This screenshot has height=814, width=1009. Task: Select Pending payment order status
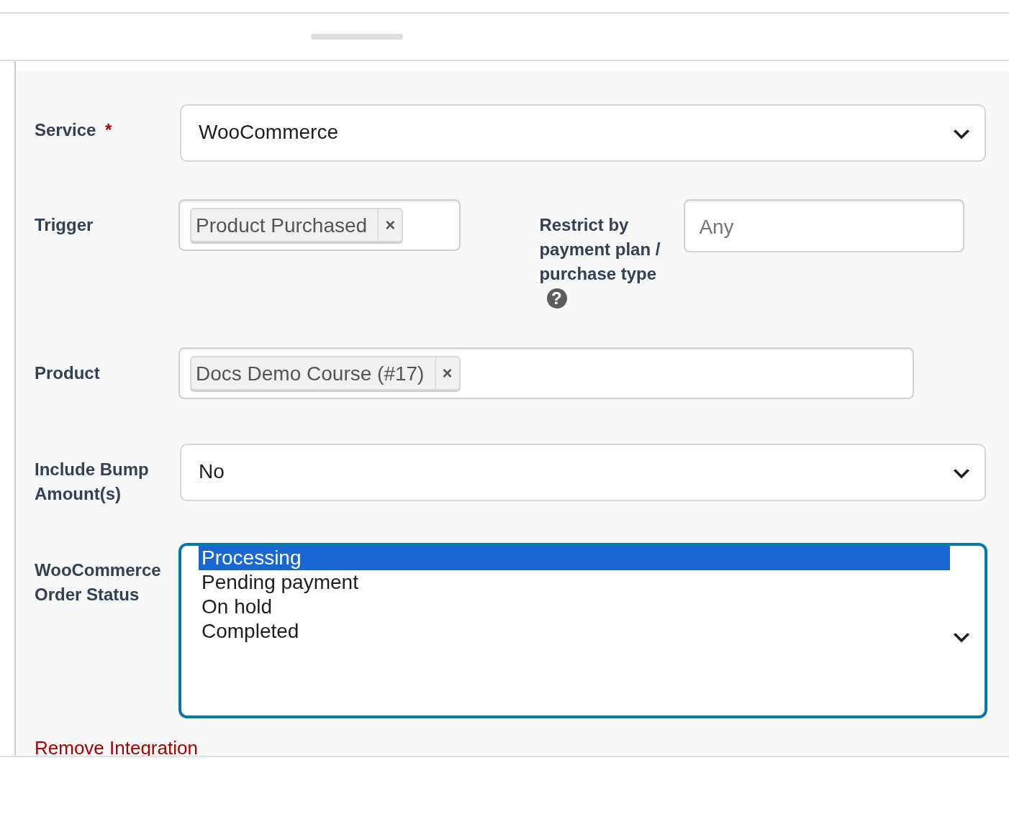tap(574, 582)
